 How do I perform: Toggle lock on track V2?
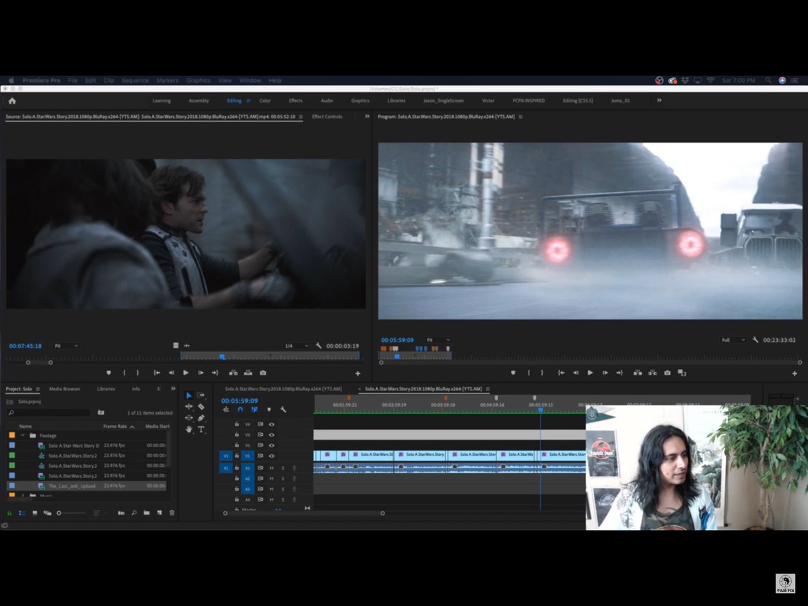pyautogui.click(x=236, y=445)
